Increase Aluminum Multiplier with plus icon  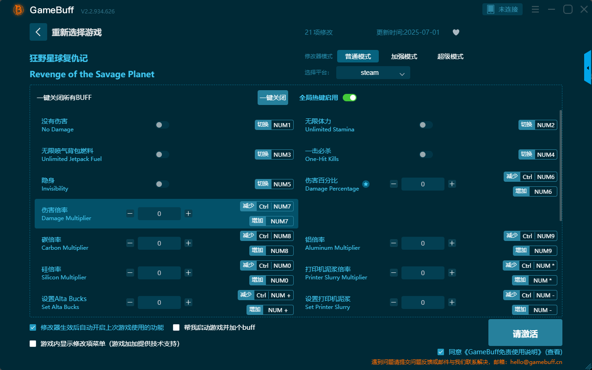tap(452, 243)
